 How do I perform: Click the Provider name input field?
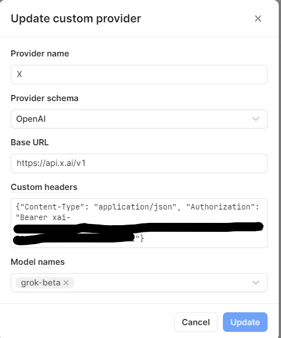[139, 75]
